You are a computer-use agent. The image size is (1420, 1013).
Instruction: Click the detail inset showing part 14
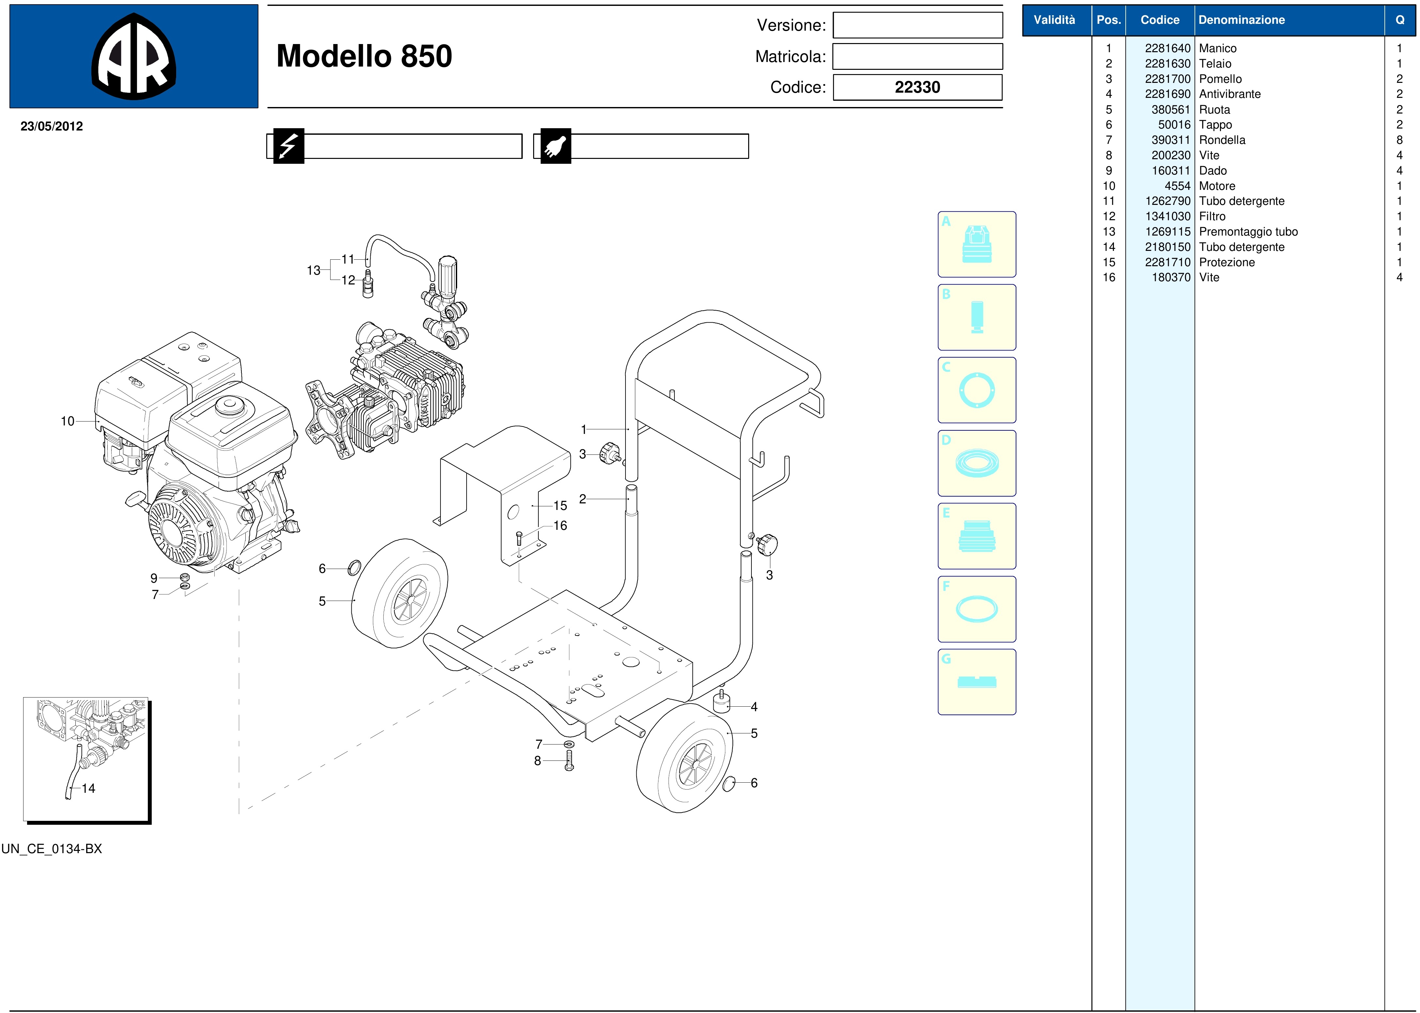click(86, 759)
